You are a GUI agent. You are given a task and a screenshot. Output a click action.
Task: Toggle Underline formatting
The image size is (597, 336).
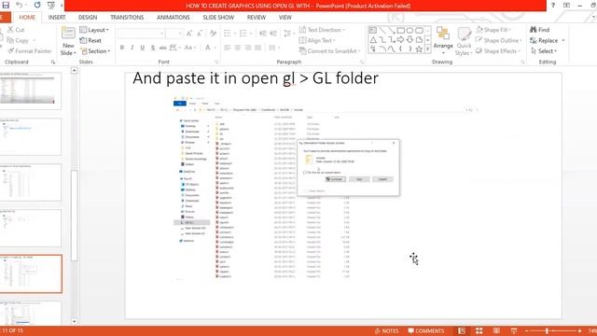[x=143, y=48]
